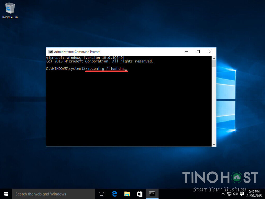Image resolution: width=265 pixels, height=199 pixels.
Task: Click the scrollbar down arrow in Command Prompt
Action: (x=214, y=145)
